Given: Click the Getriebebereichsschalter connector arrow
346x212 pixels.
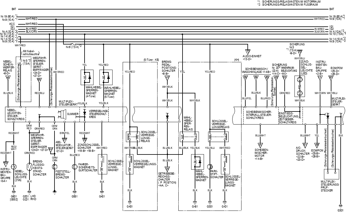Looking at the screenshot, I should tap(167, 169).
